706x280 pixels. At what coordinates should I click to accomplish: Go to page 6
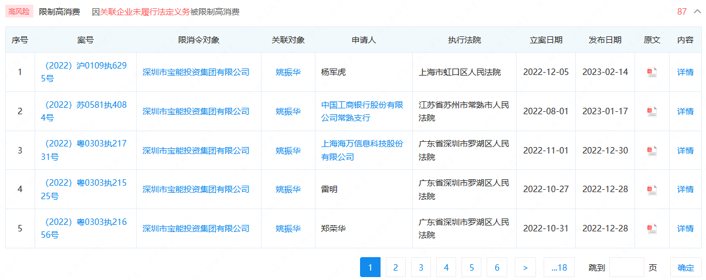497,267
